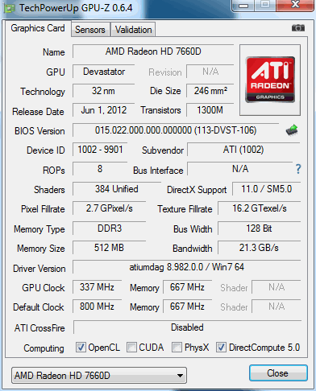Click the Memory Size value 512 MB
The height and width of the screenshot is (391, 316).
[109, 248]
